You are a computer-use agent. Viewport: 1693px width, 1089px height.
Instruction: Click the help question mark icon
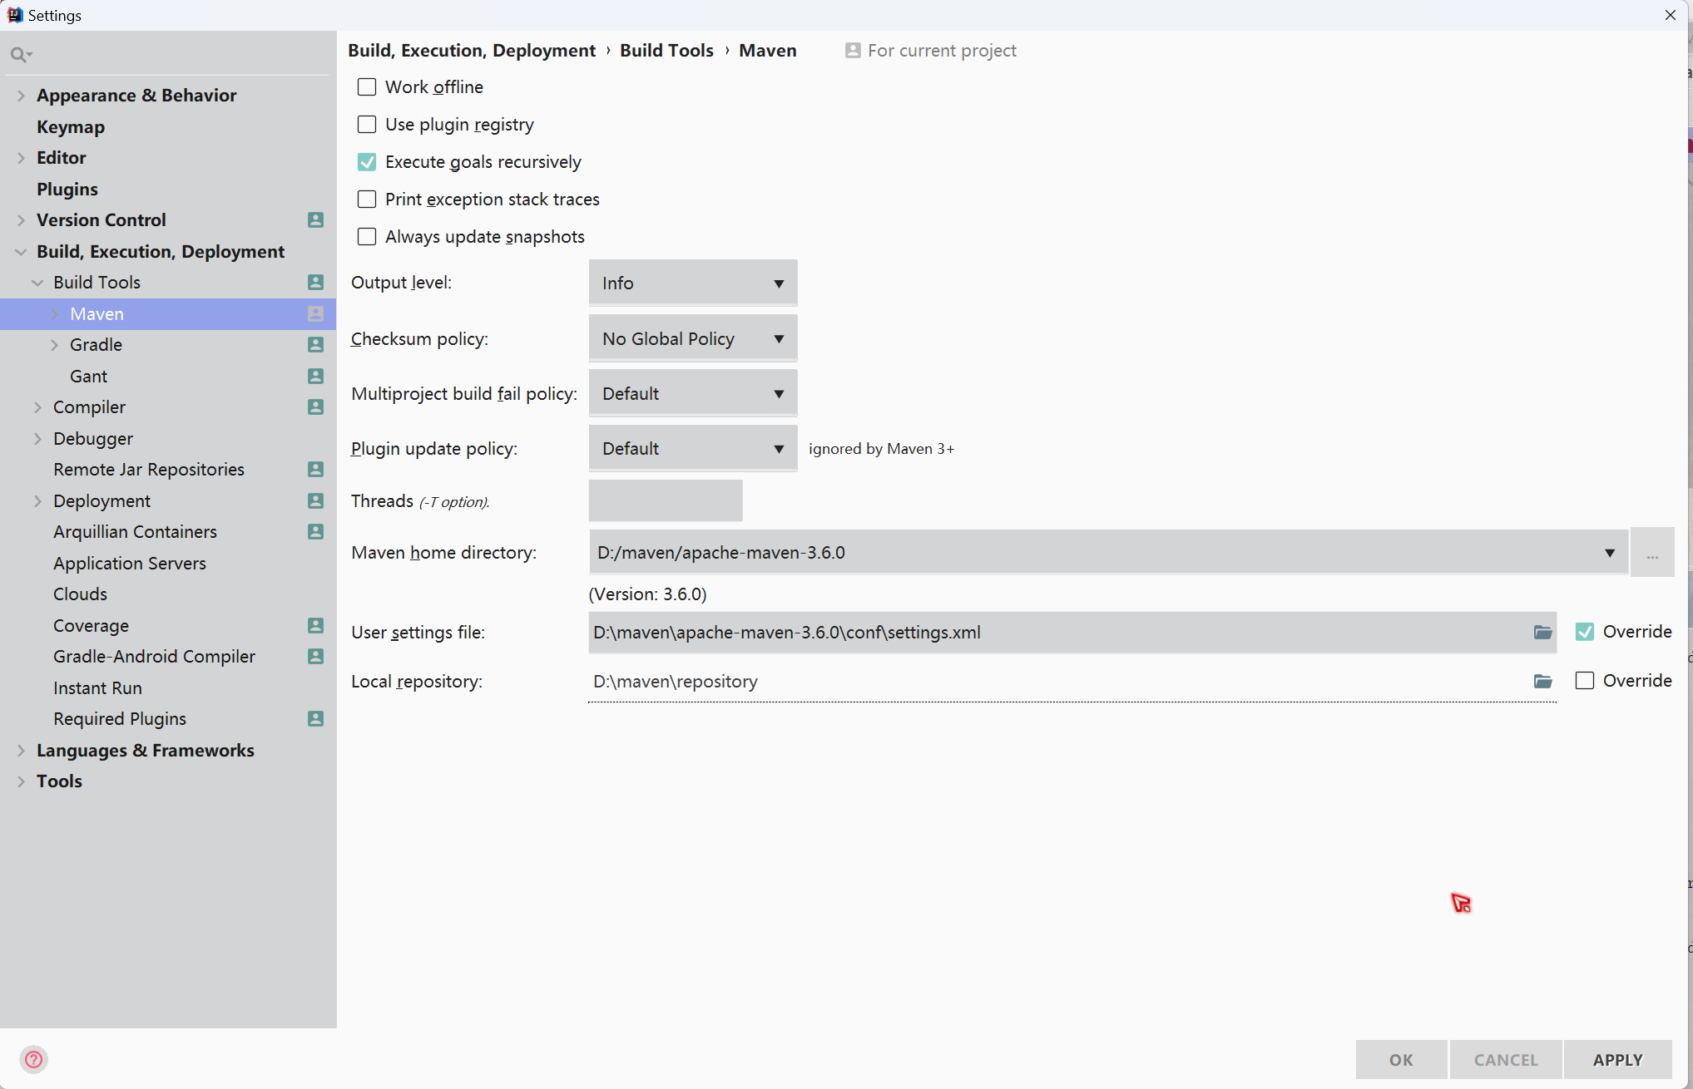(33, 1059)
